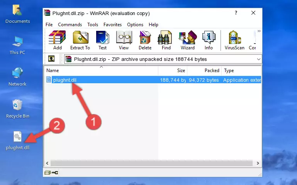Click the Extract To toolbar icon

point(80,40)
